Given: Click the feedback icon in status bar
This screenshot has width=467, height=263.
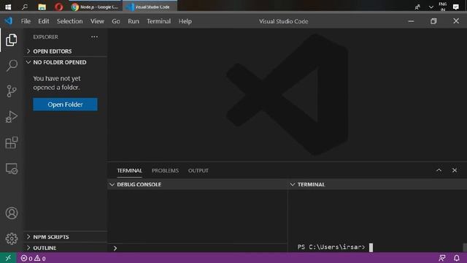Looking at the screenshot, I should [x=442, y=258].
